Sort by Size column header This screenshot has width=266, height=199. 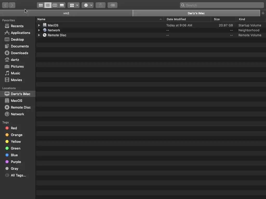click(224, 19)
